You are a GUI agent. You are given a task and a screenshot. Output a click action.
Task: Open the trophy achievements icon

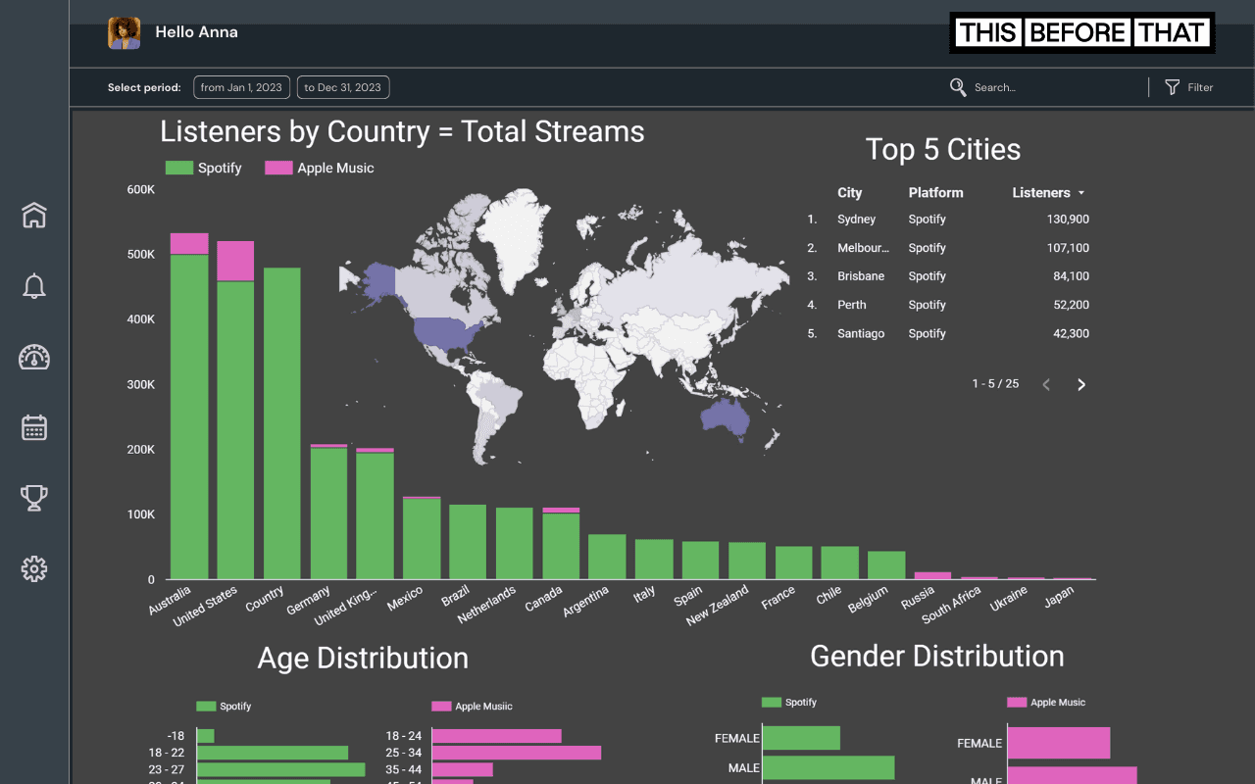(34, 498)
